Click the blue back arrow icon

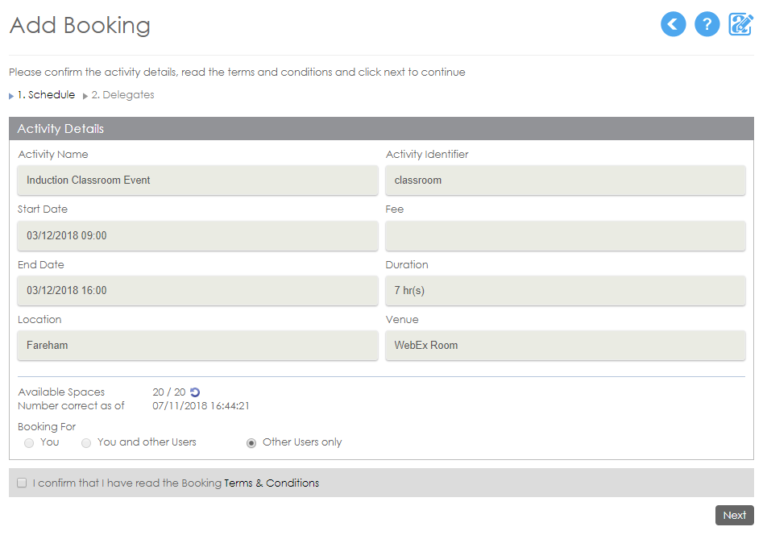click(x=673, y=24)
